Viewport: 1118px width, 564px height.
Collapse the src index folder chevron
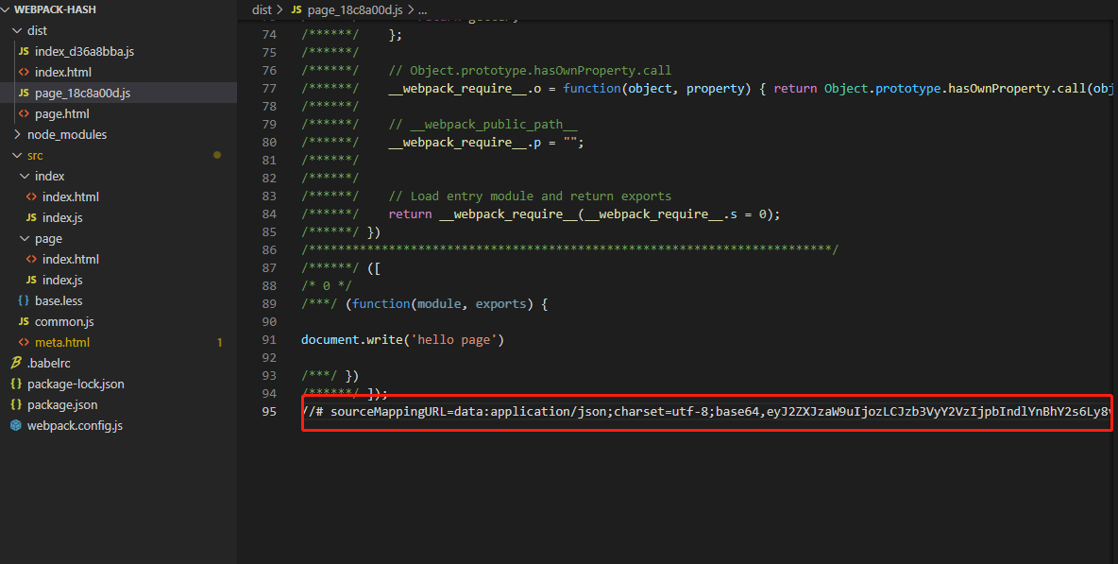[x=25, y=176]
